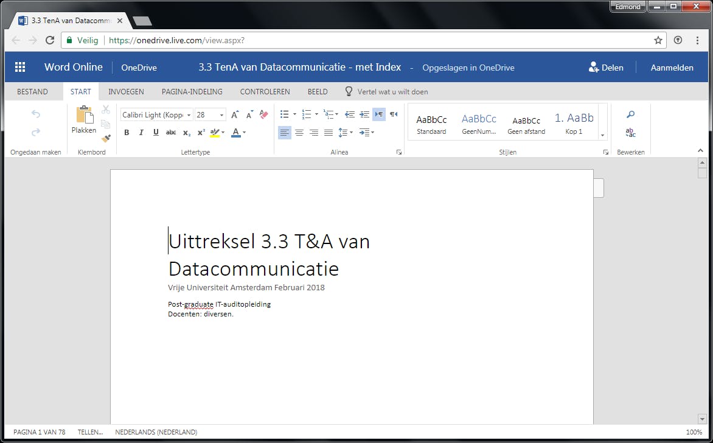The width and height of the screenshot is (713, 443).
Task: Apply superscript formatting
Action: point(201,133)
